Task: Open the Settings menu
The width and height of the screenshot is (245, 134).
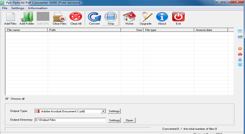Action: (x=18, y=8)
